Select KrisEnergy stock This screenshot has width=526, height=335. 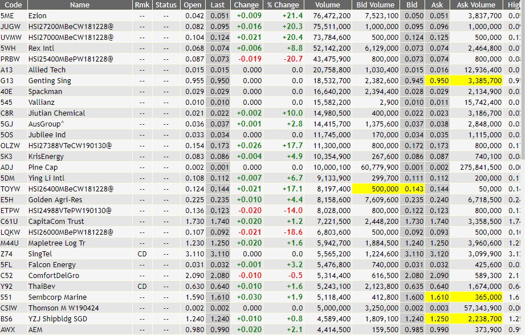point(46,157)
